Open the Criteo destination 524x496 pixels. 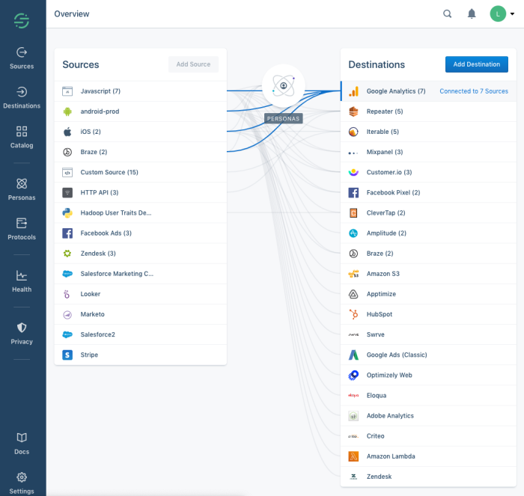[x=428, y=436]
